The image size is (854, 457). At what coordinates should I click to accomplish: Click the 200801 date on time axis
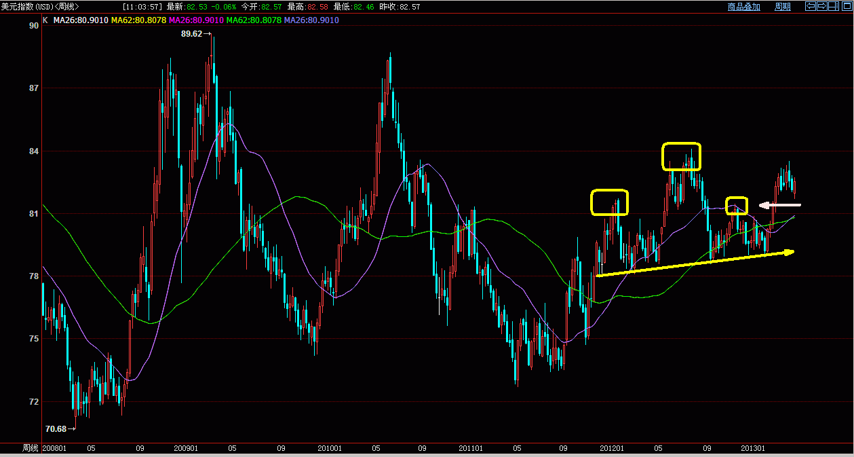tap(54, 448)
